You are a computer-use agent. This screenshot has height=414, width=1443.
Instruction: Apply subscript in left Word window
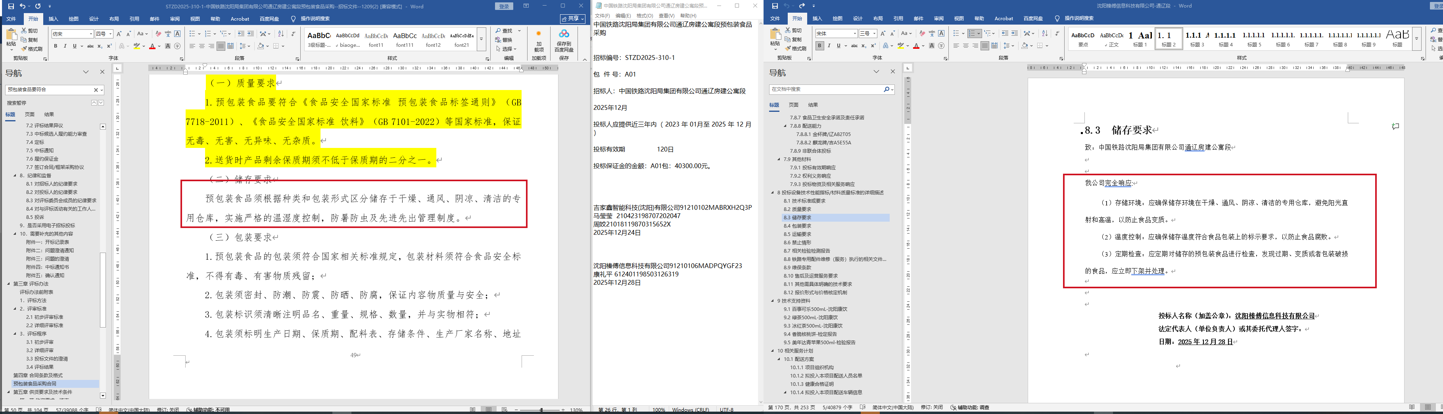pyautogui.click(x=100, y=46)
